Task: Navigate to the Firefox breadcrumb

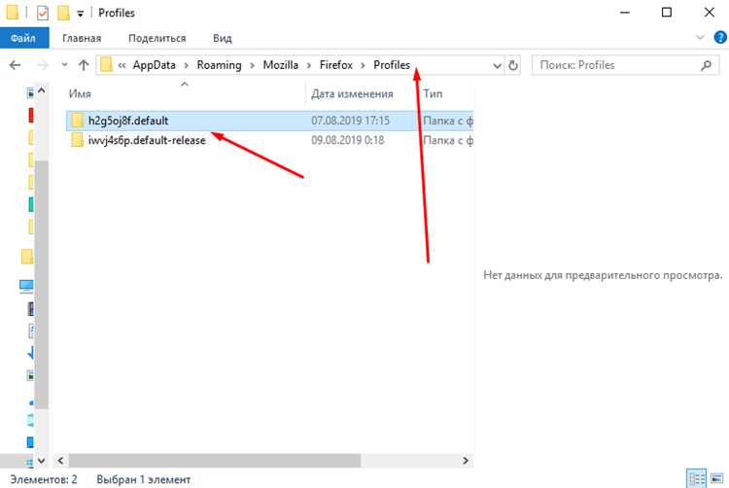Action: (336, 65)
